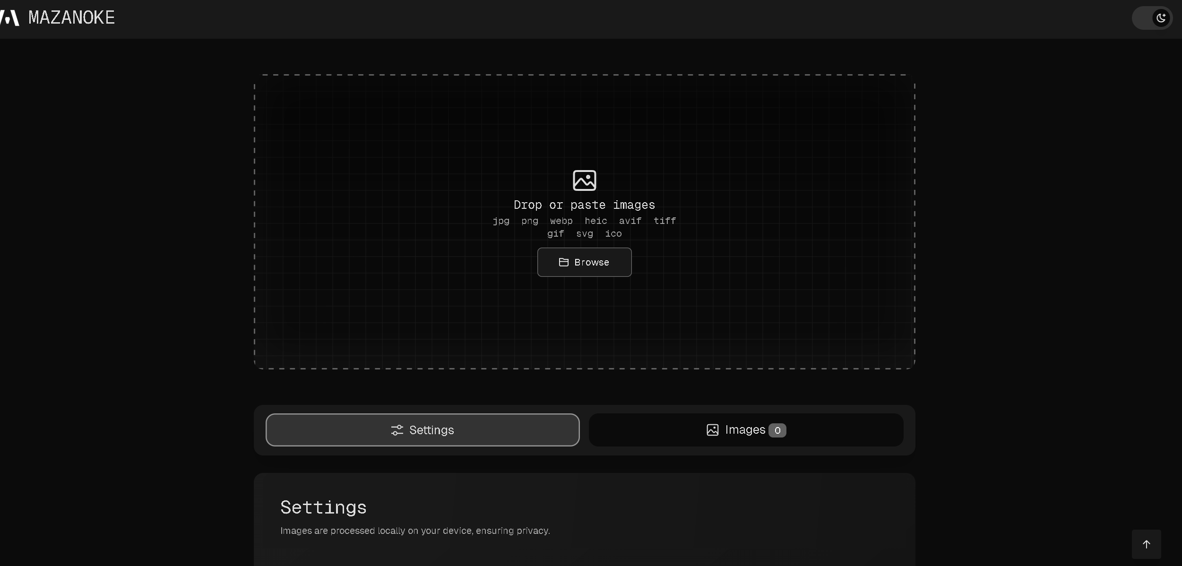Viewport: 1182px width, 566px height.
Task: Click the moon icon in theme switch
Action: coord(1161,18)
